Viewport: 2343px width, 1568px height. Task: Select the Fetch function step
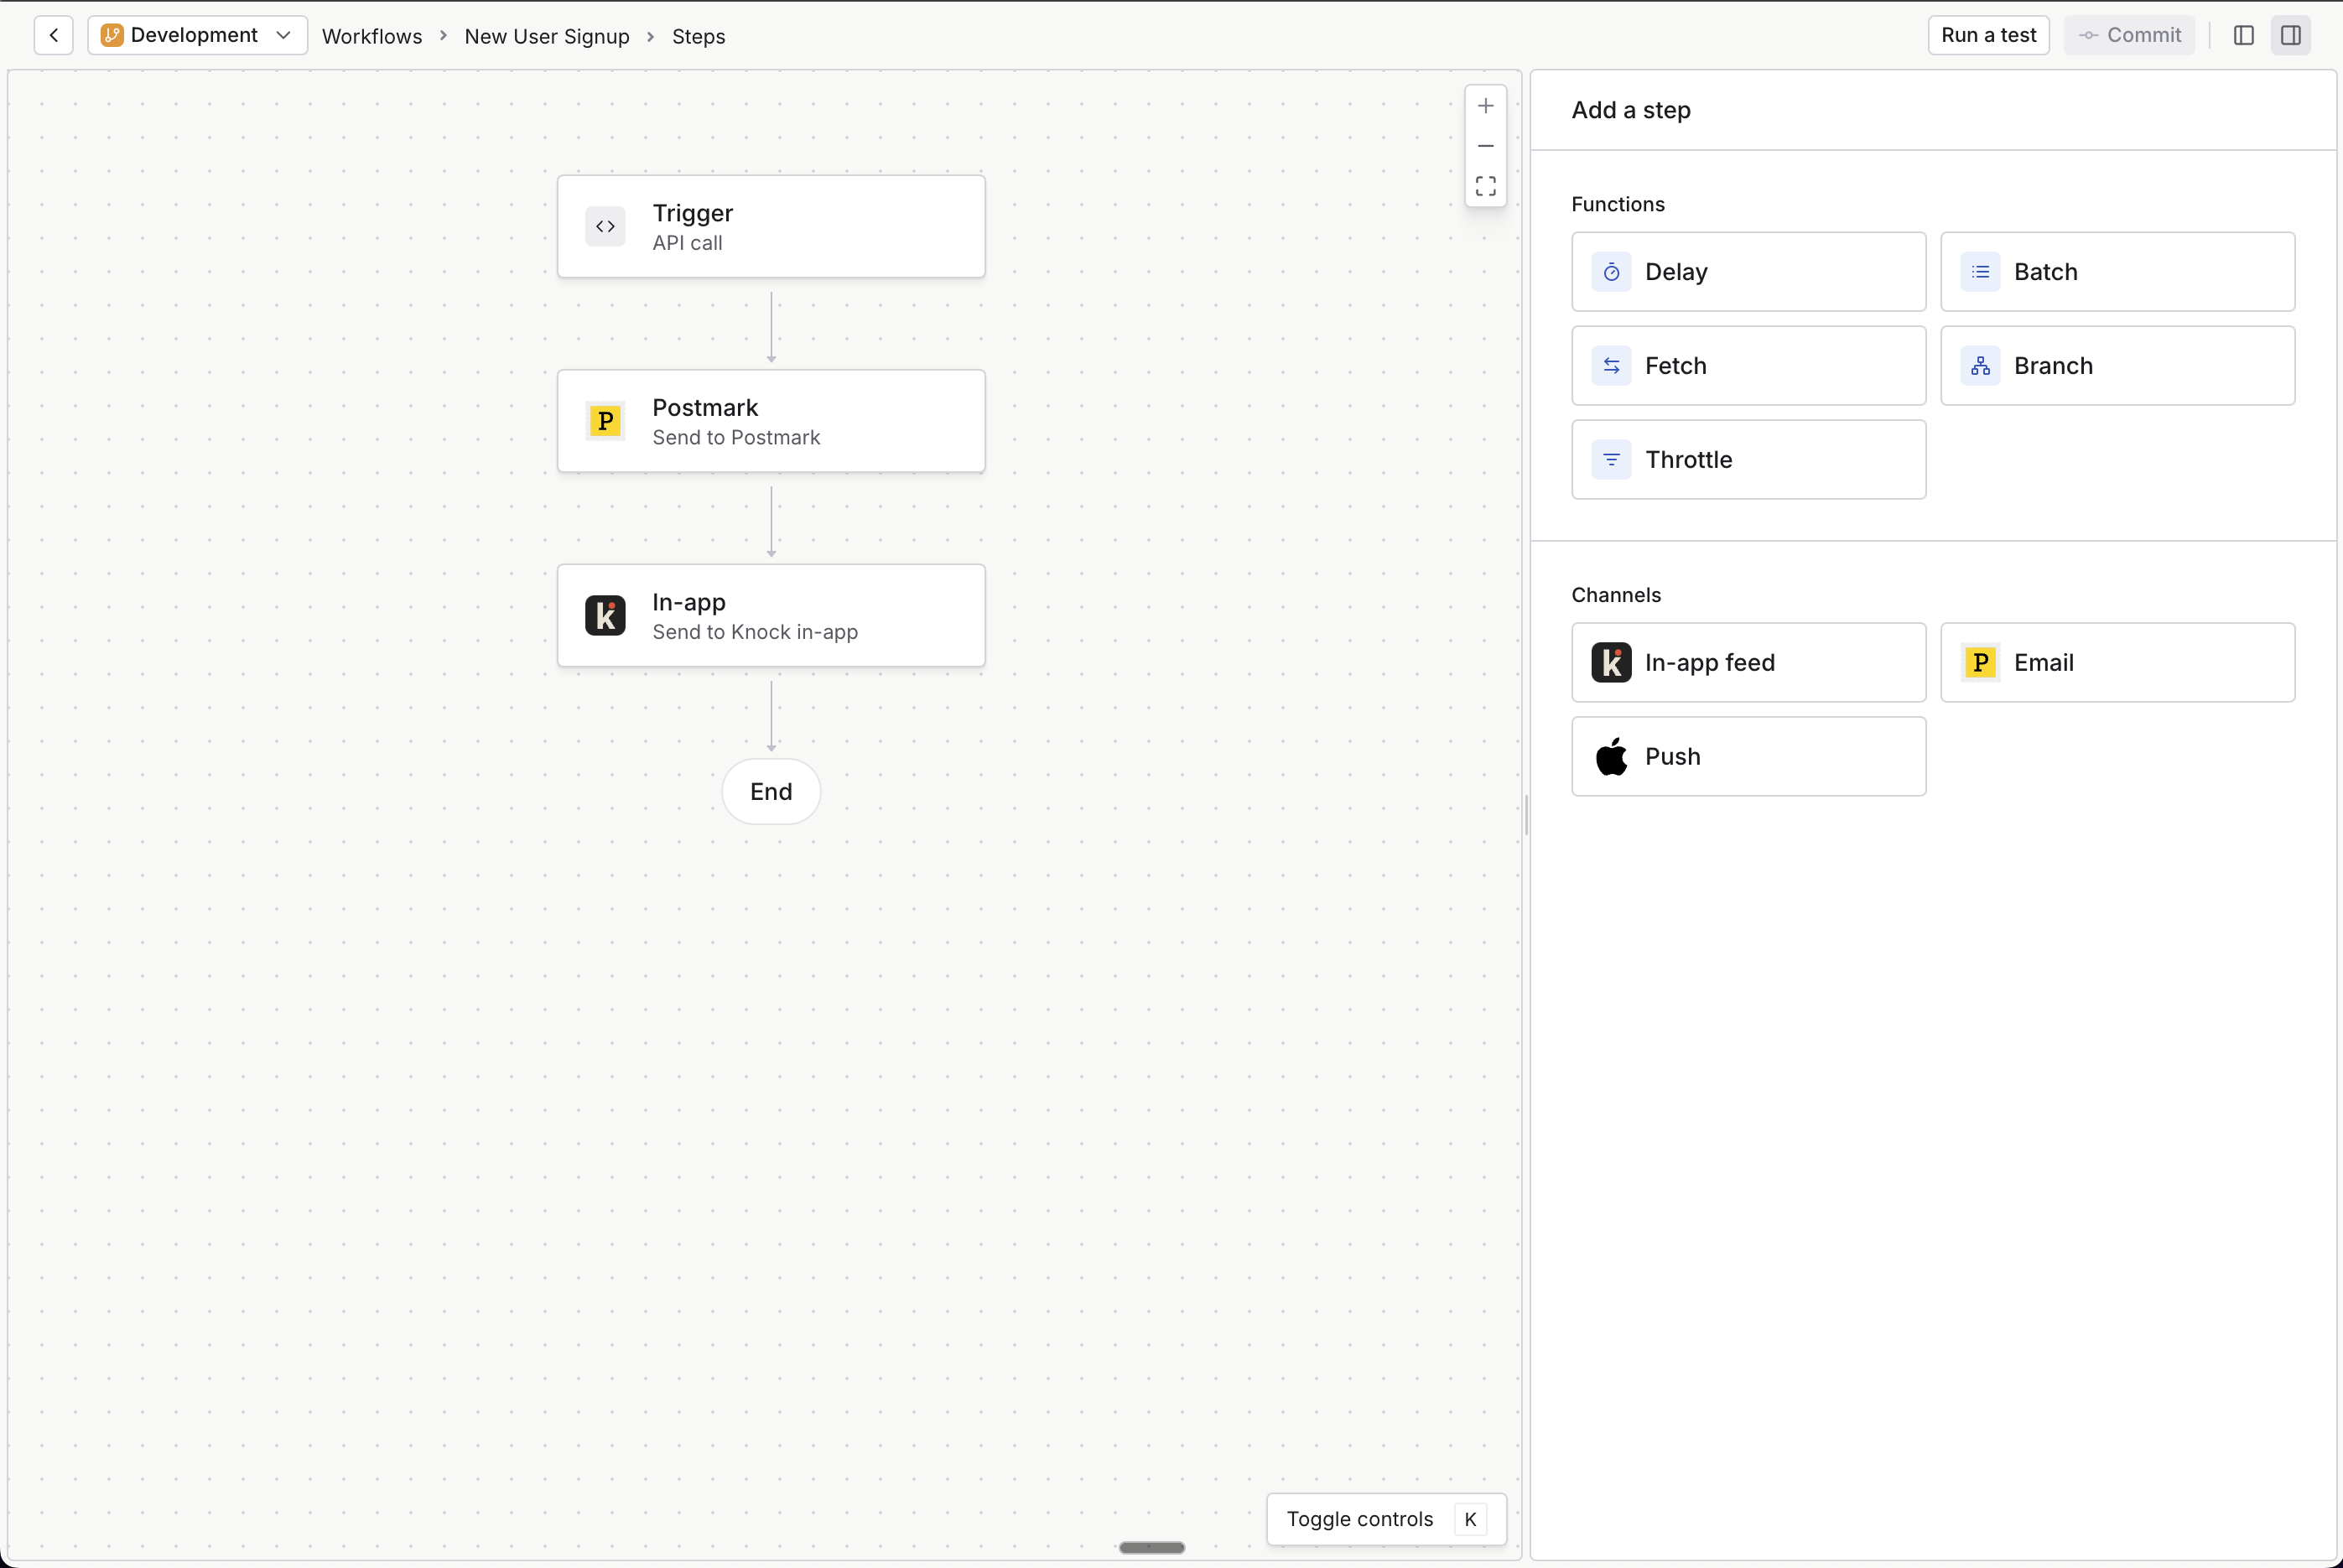click(1747, 365)
